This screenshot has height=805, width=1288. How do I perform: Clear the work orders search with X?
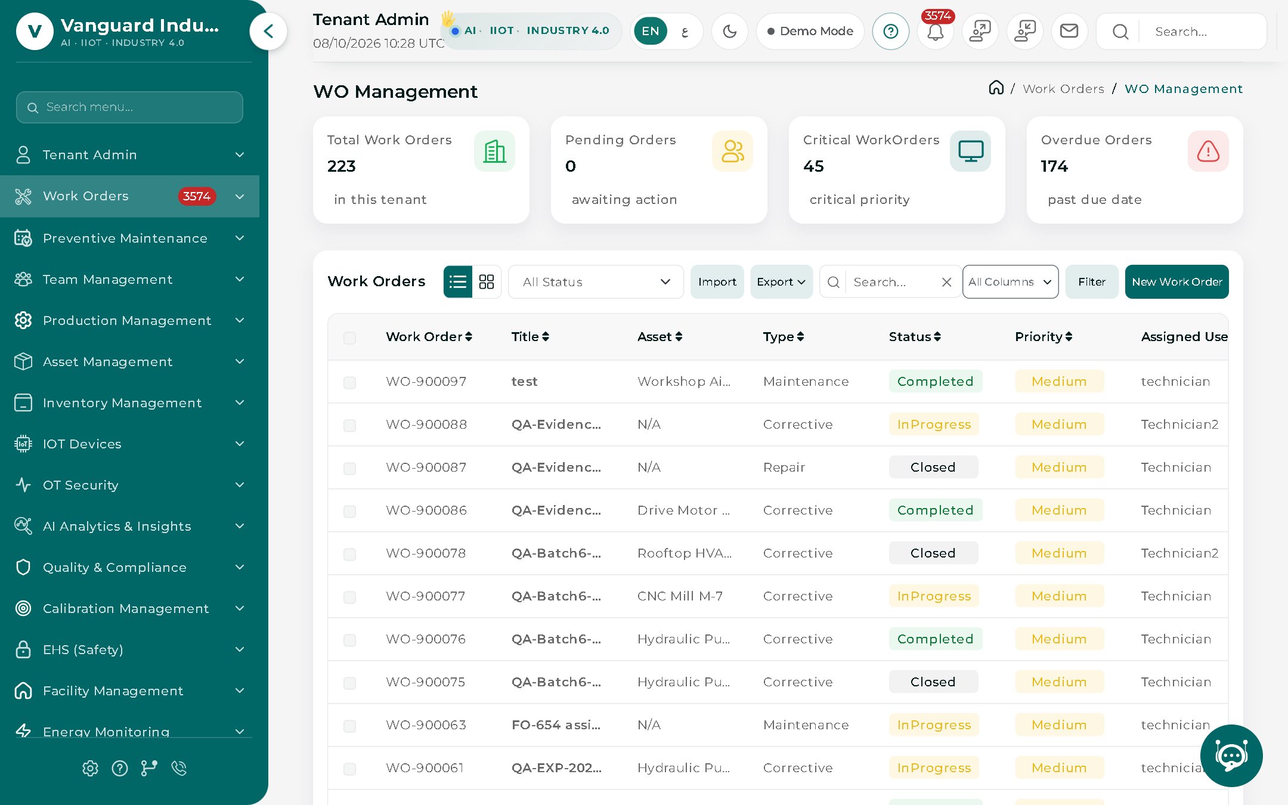click(946, 282)
